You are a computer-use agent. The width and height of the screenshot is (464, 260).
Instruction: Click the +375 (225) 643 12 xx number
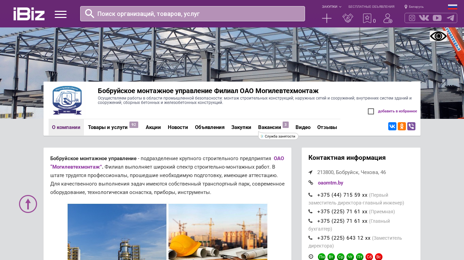coord(344,238)
